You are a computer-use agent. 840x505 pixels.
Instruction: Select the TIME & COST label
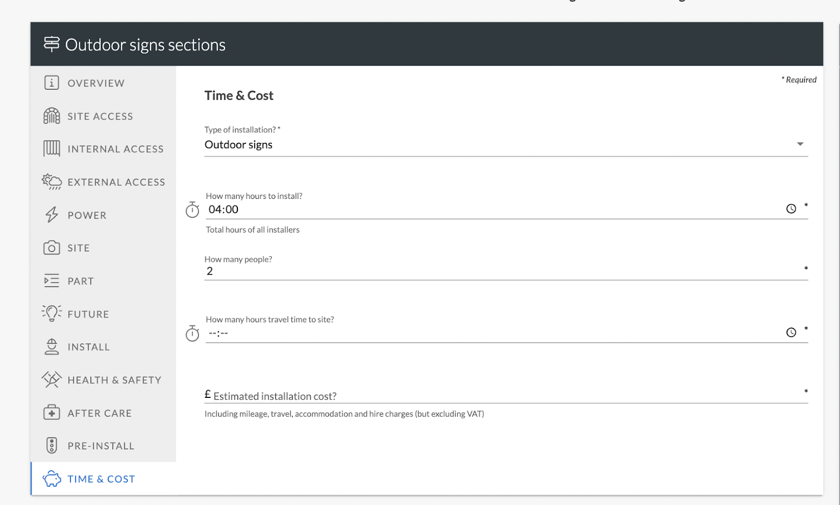tap(101, 479)
